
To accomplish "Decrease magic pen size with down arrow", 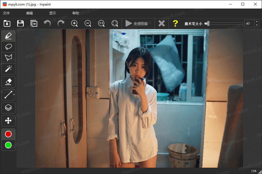I will pyautogui.click(x=257, y=25).
